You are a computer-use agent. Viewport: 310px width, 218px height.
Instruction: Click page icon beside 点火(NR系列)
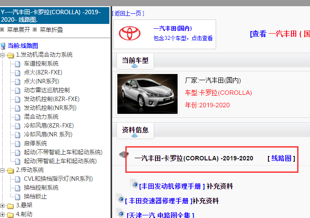18,82
